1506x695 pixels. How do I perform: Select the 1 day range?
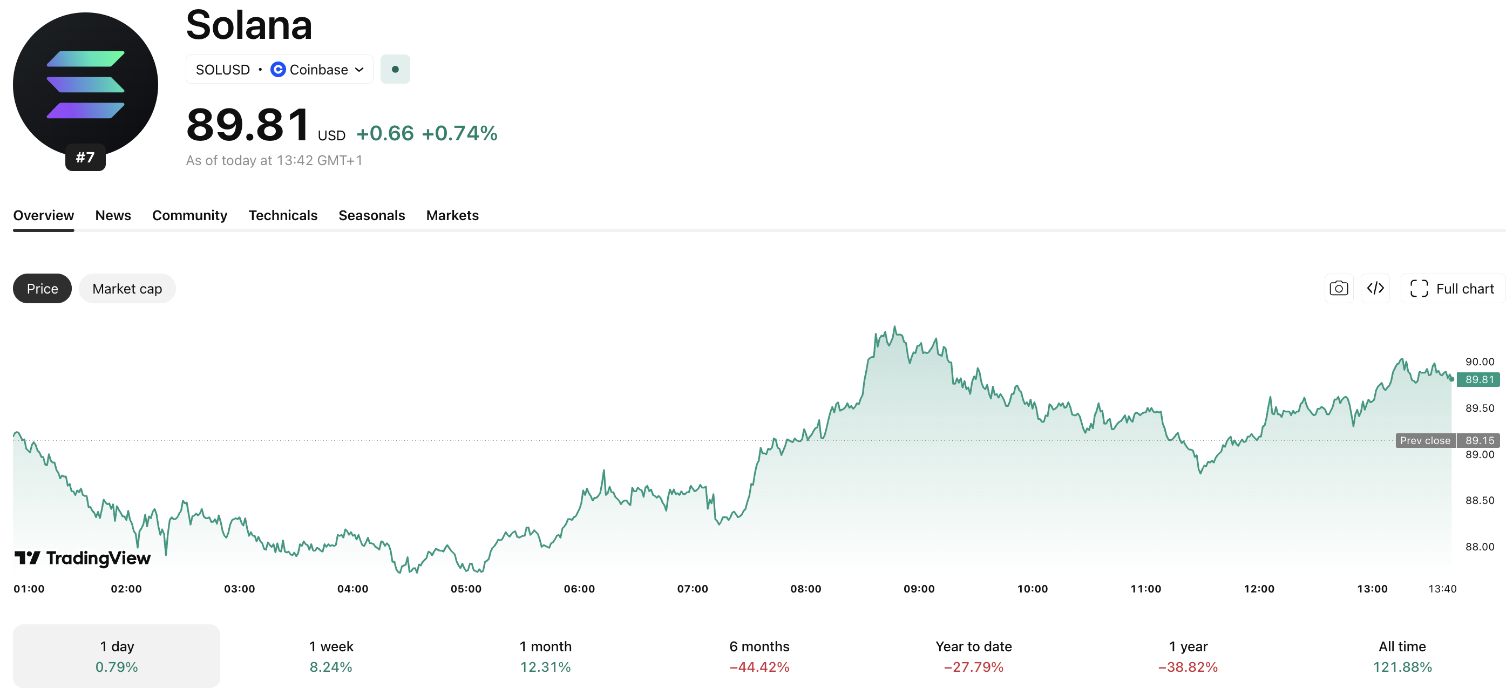pyautogui.click(x=117, y=657)
